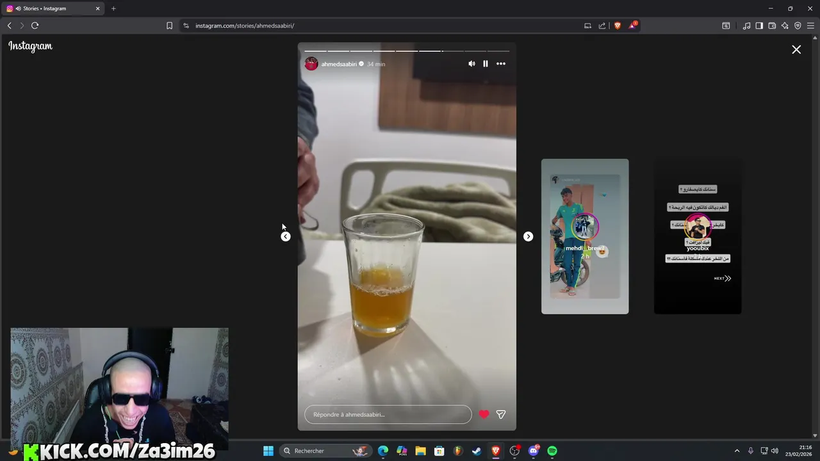Open network settings from tray icon
The image size is (820, 461).
point(764,451)
